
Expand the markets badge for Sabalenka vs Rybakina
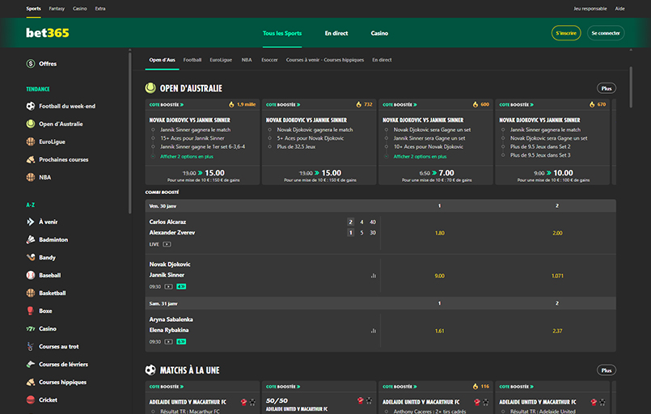(x=181, y=342)
